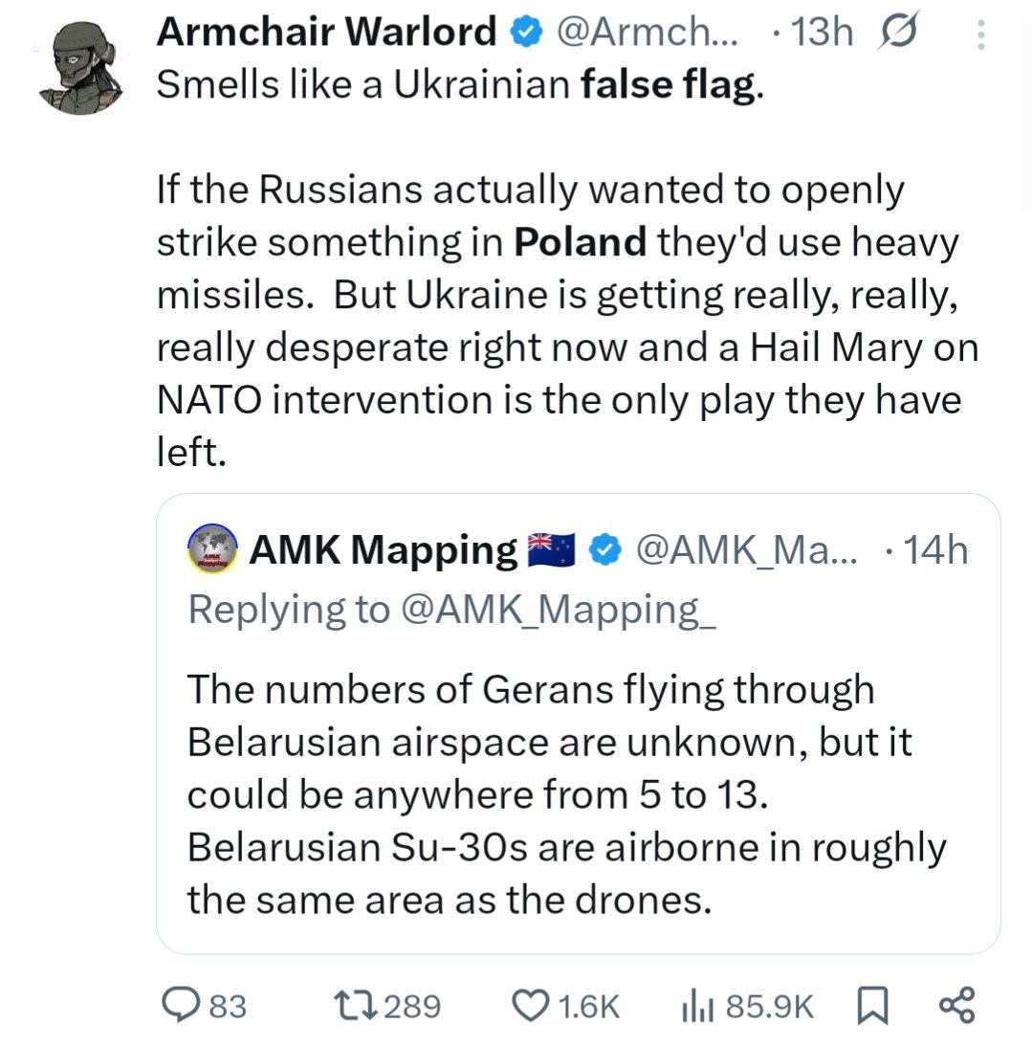
Task: Open the @AMK_Mapping_ reply mention
Action: 556,610
